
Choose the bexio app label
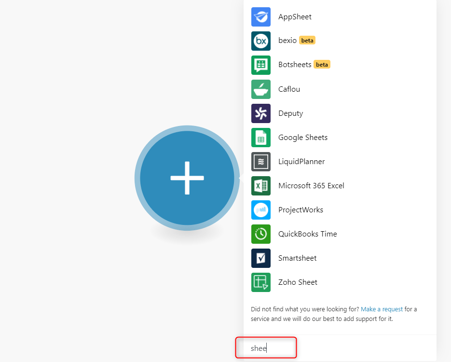287,40
